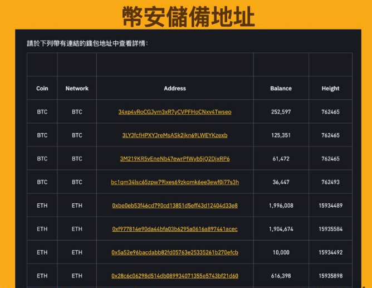Select the balance value 252,597
Image resolution: width=372 pixels, height=288 pixels.
coord(281,112)
